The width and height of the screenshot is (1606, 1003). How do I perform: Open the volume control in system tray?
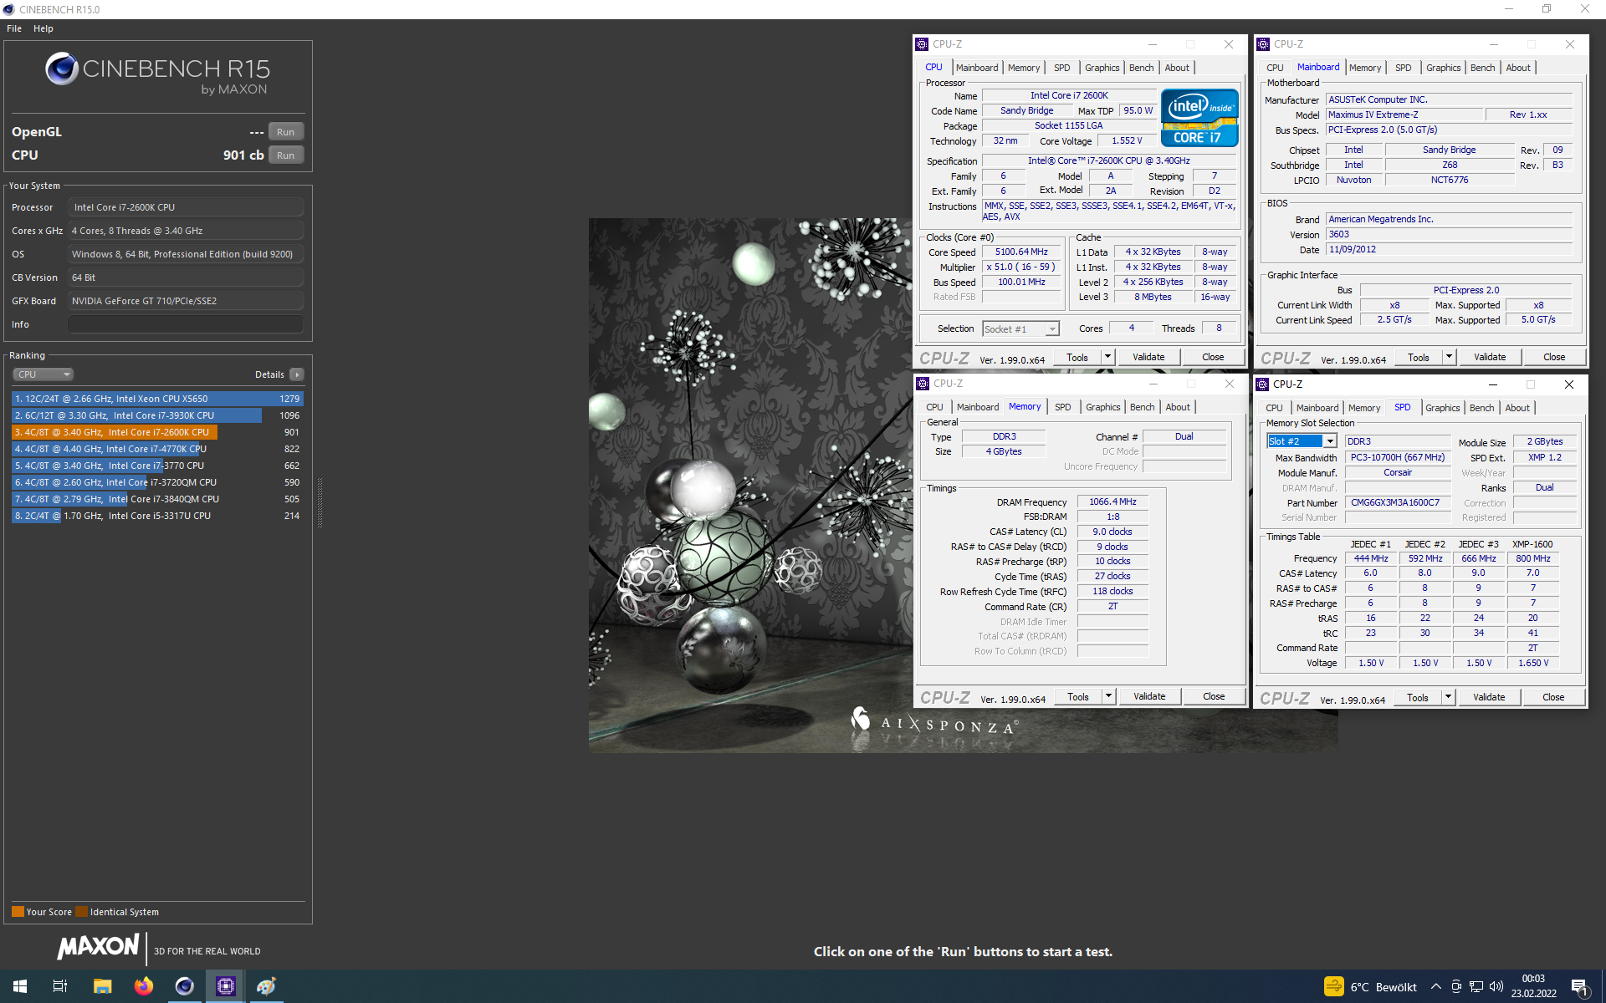tap(1496, 987)
